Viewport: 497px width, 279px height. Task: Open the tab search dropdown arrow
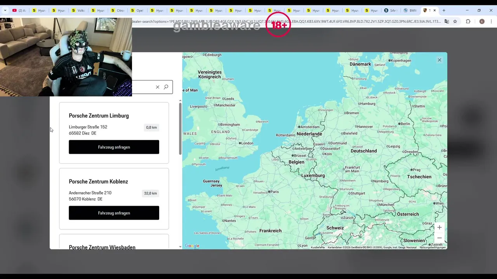point(5,10)
